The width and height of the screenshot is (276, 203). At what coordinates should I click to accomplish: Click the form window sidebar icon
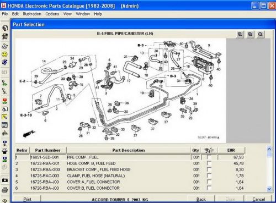[x=5, y=125]
